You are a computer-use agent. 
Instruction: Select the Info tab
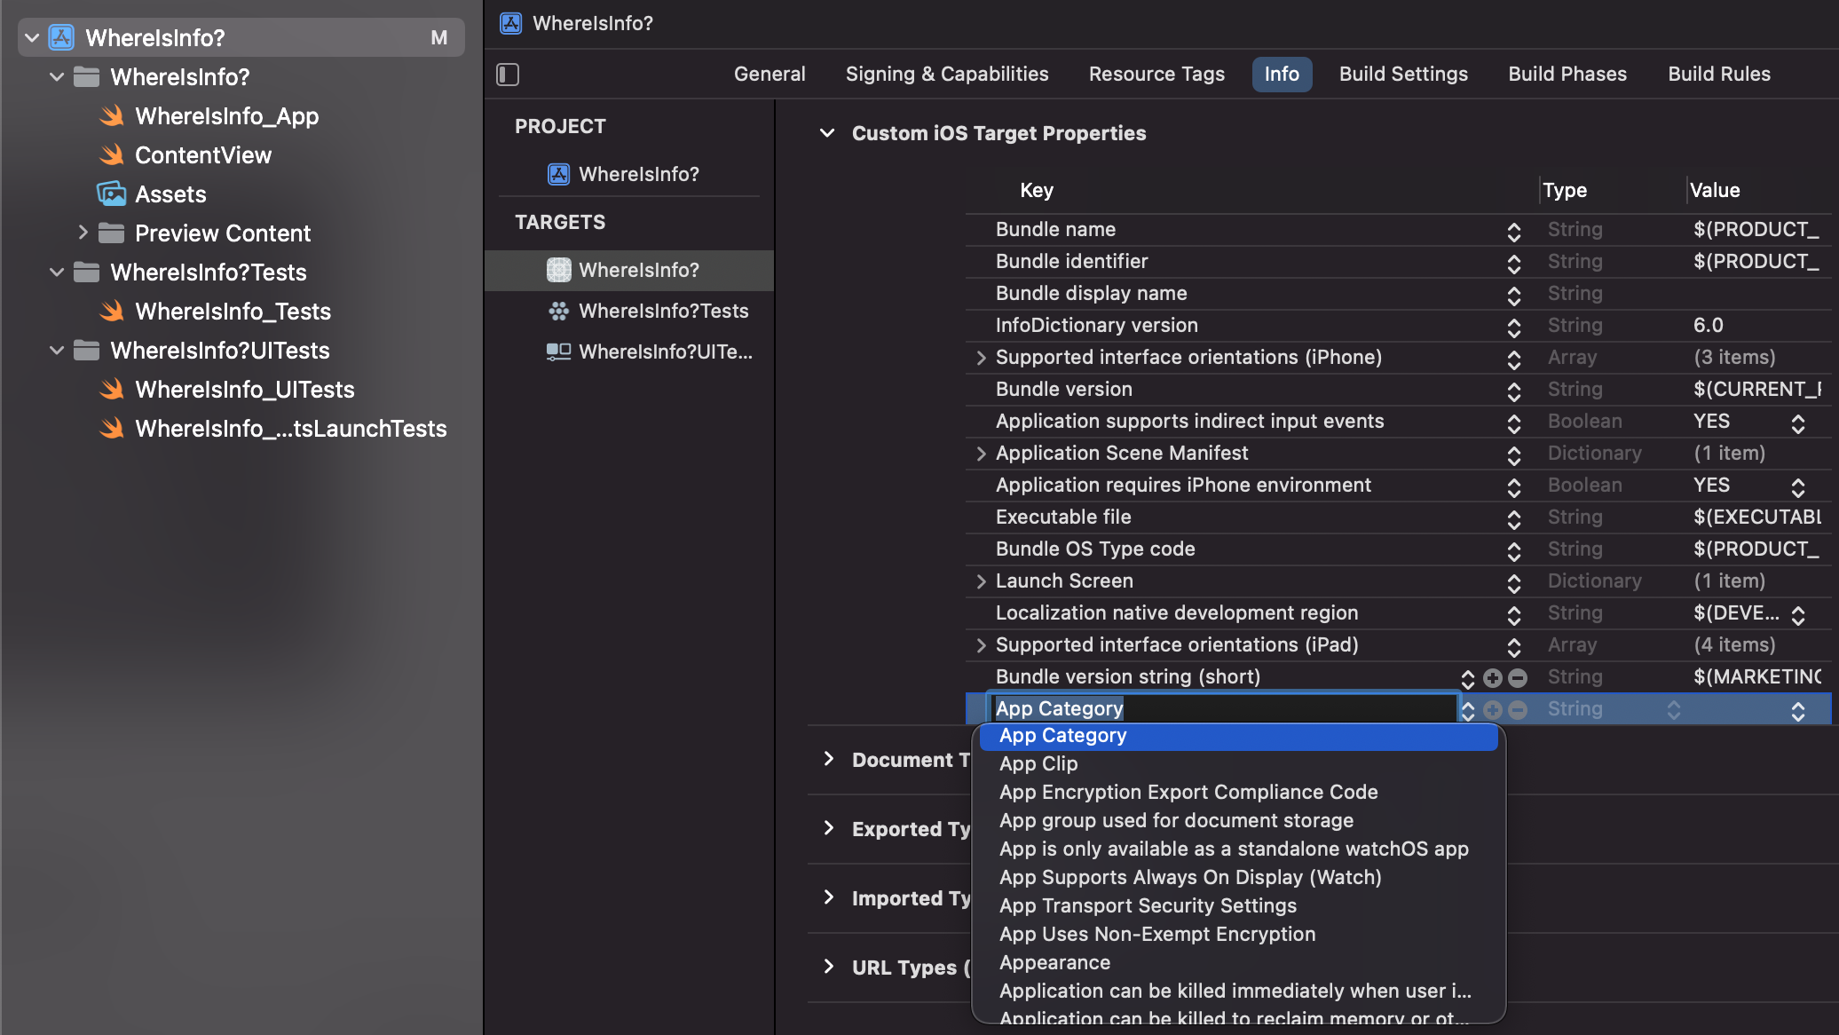click(1282, 75)
